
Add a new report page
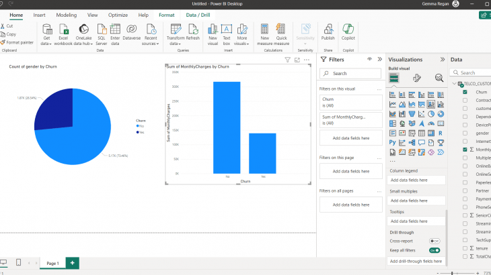pyautogui.click(x=73, y=263)
